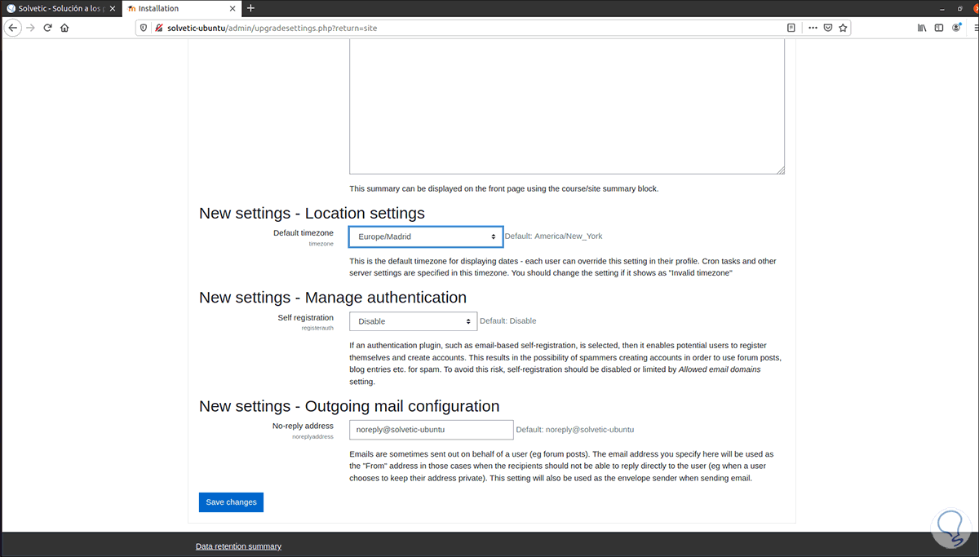Click inside the large summary text area
The height and width of the screenshot is (557, 979).
point(566,106)
